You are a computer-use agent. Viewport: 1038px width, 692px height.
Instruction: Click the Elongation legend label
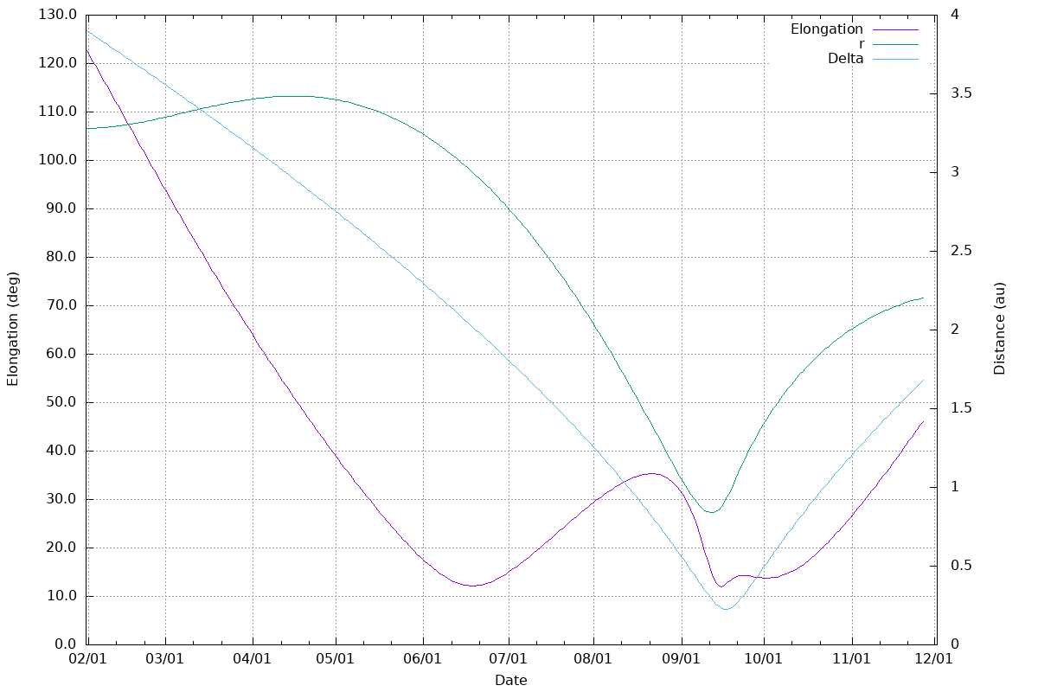(x=826, y=29)
